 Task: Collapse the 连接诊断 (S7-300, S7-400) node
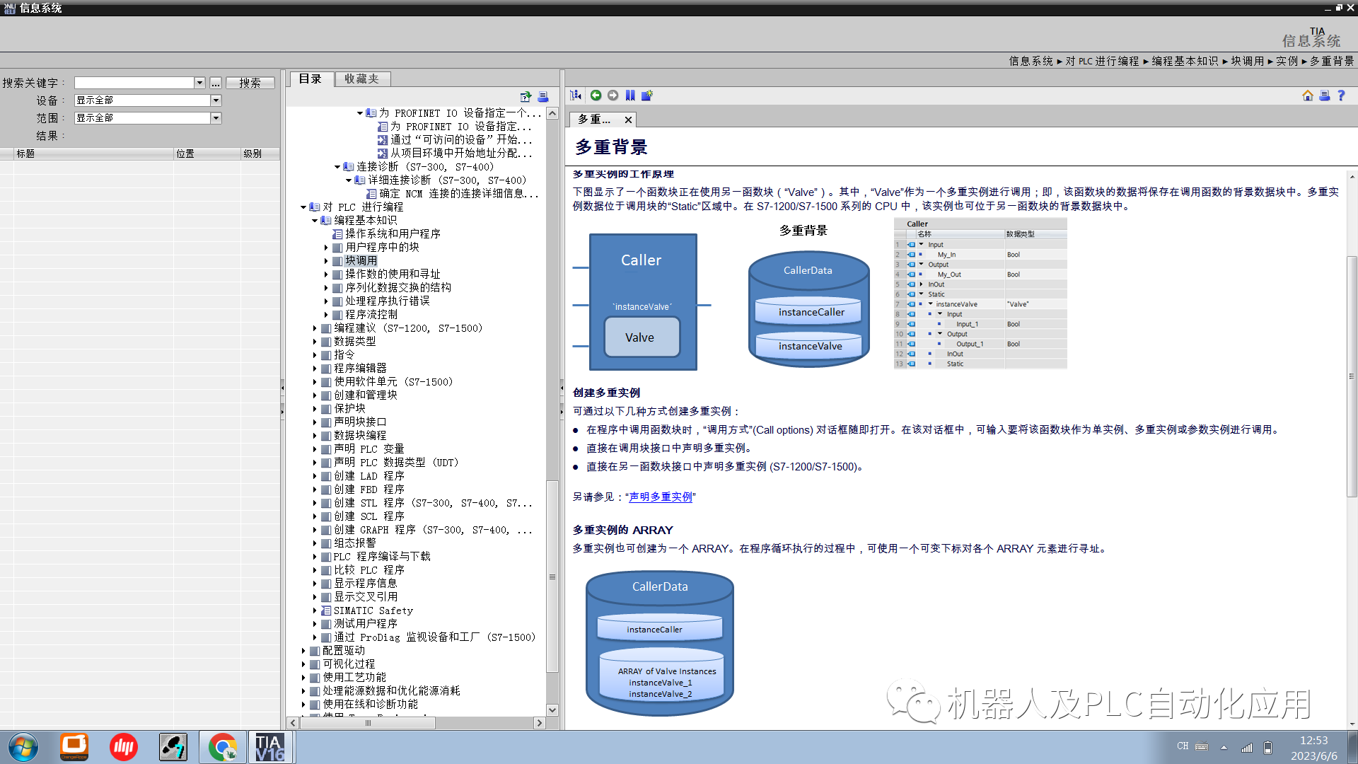pos(337,167)
